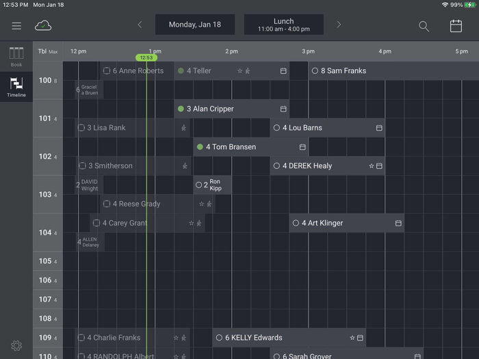Image resolution: width=479 pixels, height=359 pixels.
Task: Click calendar icon on Art Klinger reservation
Action: 398,223
